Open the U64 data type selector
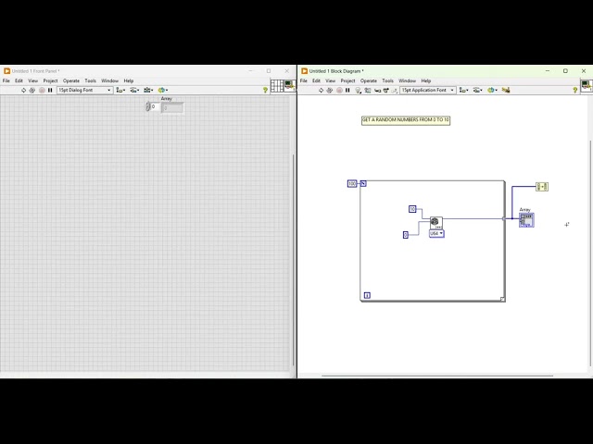 click(x=436, y=234)
